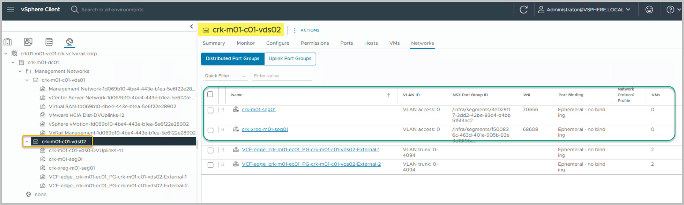The height and width of the screenshot is (205, 684).
Task: Open the Quick Filter dropdown
Action: [225, 76]
